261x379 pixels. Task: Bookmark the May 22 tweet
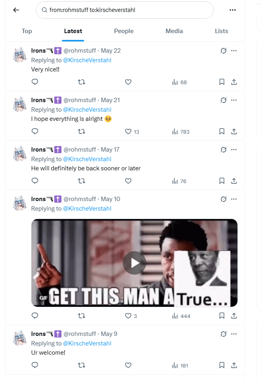tap(222, 82)
